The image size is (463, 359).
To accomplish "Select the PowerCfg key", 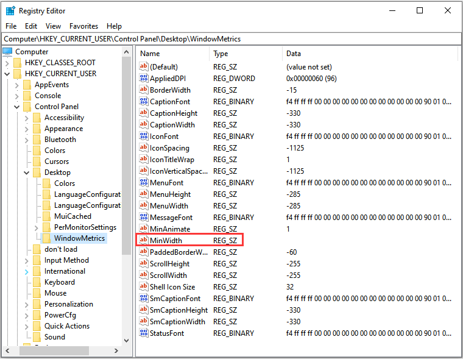I will [60, 315].
